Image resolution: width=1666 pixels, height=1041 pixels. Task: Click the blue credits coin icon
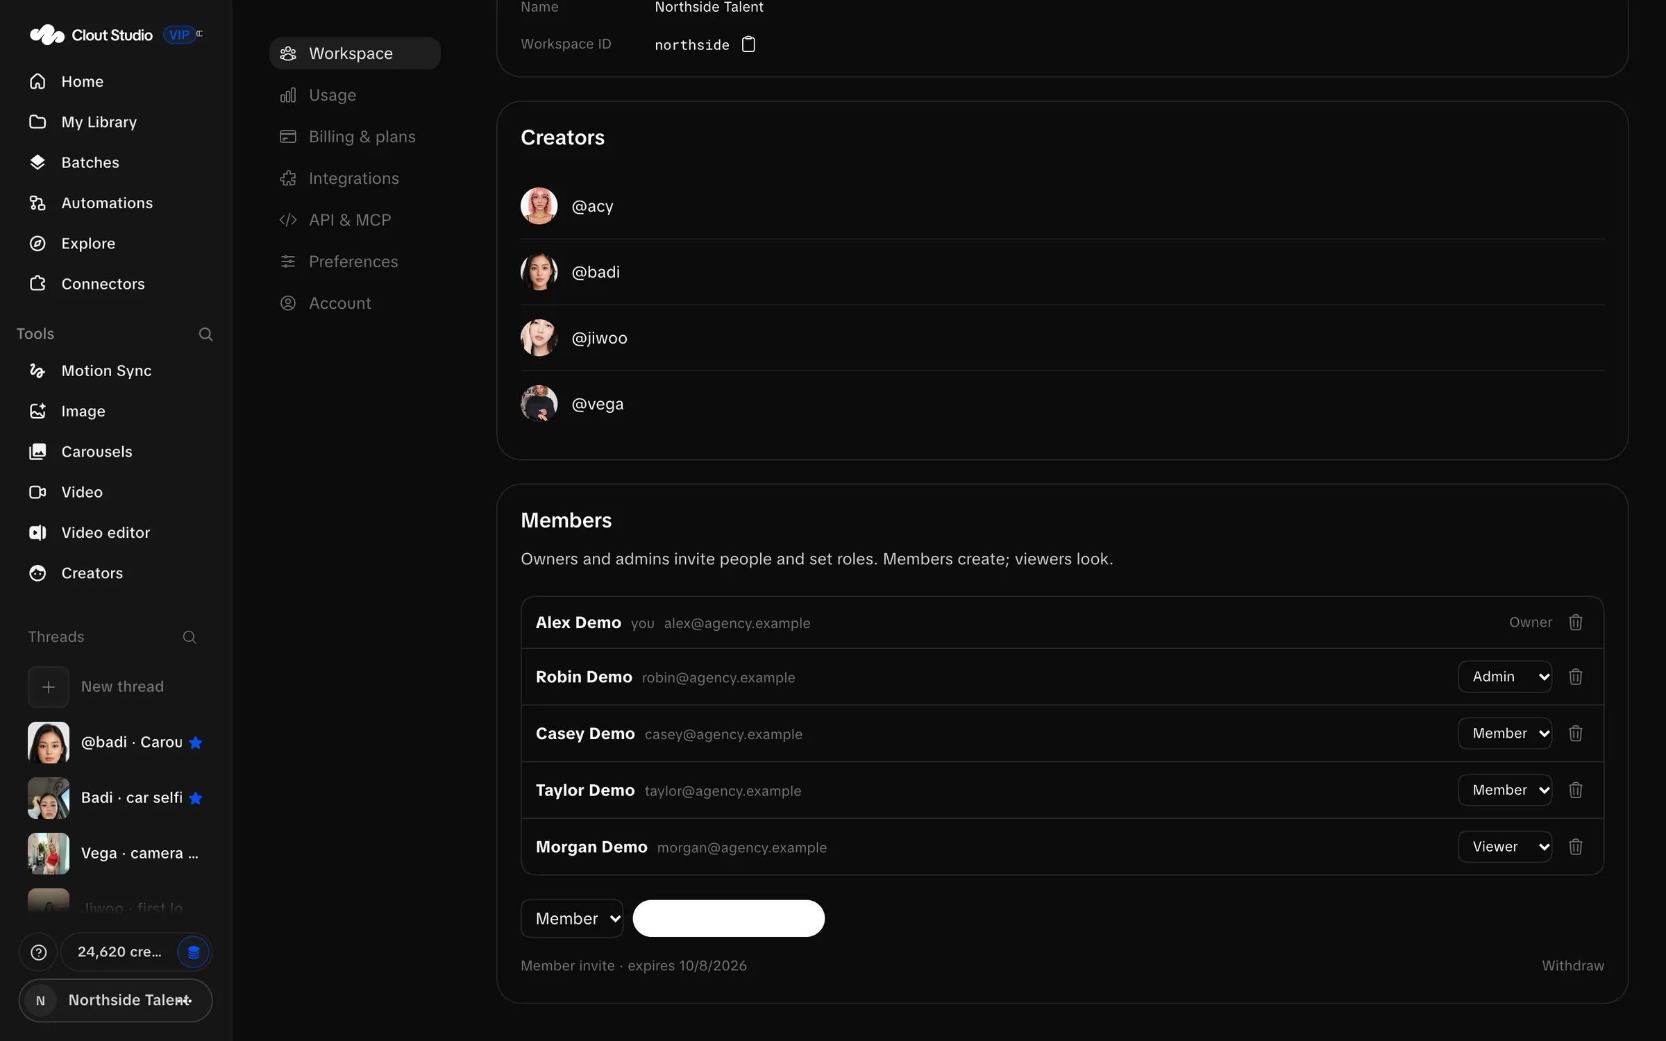click(194, 952)
